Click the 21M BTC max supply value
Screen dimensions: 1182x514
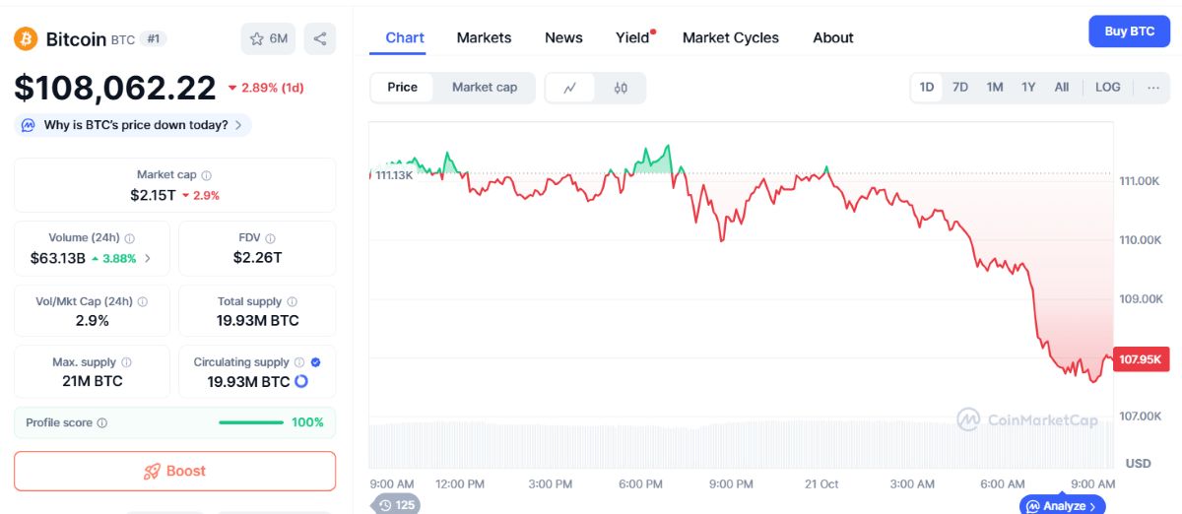tap(92, 381)
